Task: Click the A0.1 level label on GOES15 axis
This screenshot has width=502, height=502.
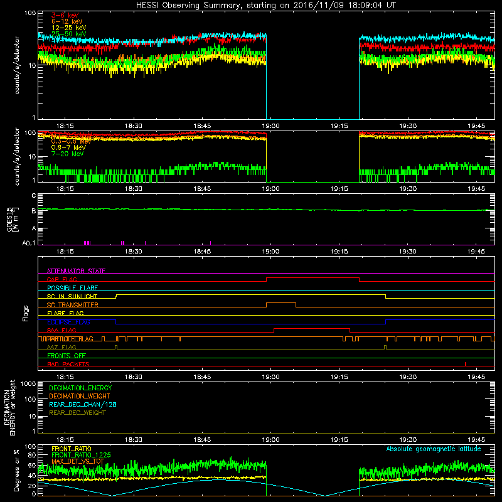Action: pos(29,243)
